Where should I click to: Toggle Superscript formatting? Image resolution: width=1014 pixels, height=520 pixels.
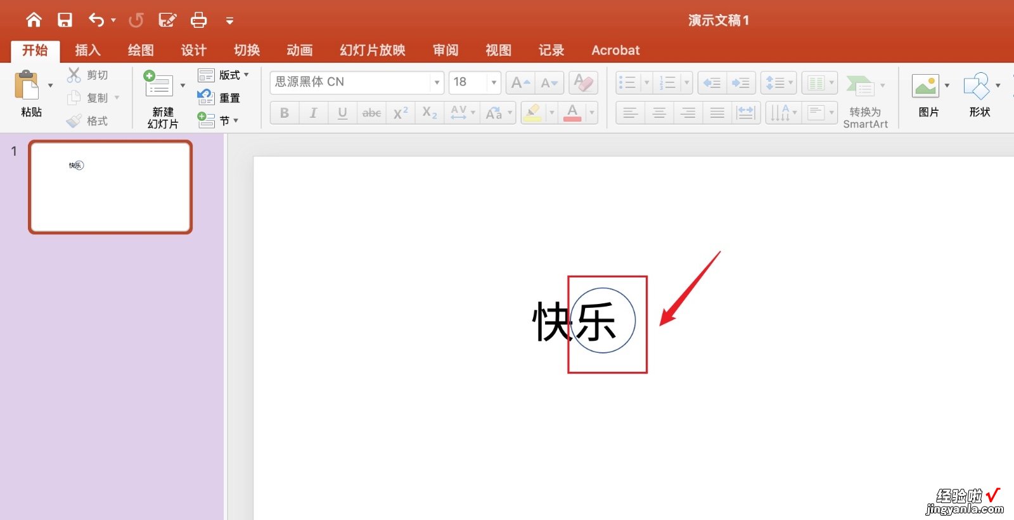[401, 113]
